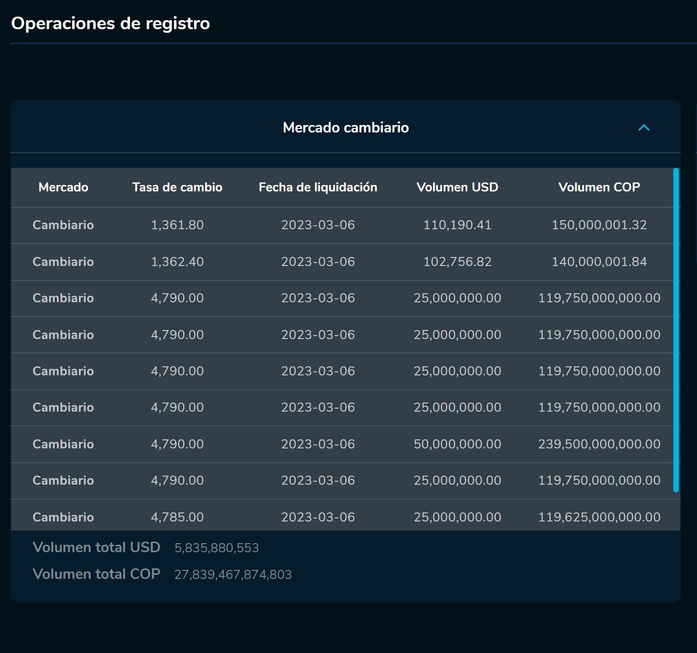
Task: Click the 2023-03-06 date in the third row
Action: click(318, 298)
